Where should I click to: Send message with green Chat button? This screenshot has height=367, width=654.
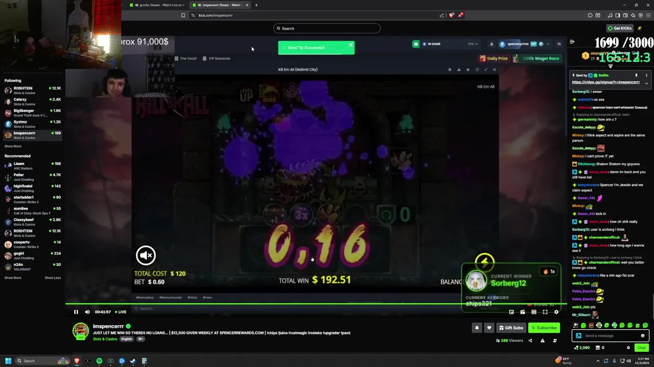coord(642,348)
